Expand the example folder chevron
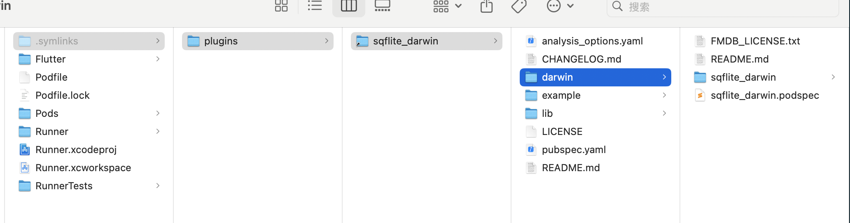The image size is (850, 223). pos(664,95)
